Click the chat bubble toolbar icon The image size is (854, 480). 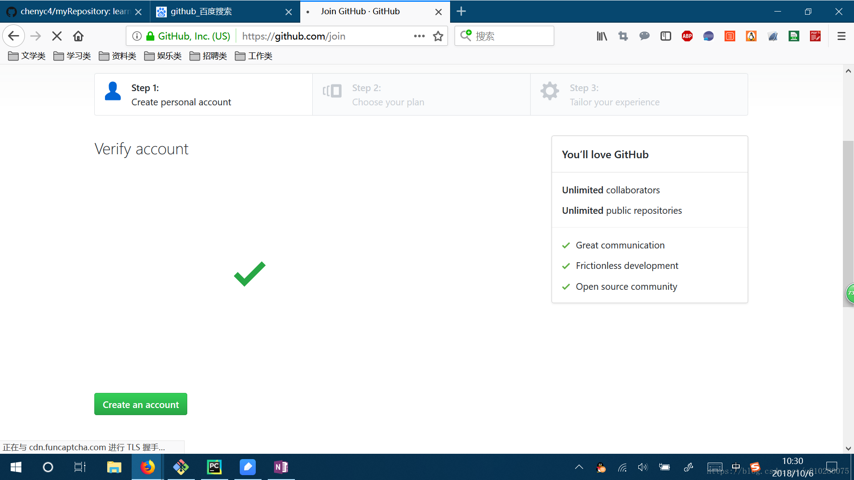[x=644, y=36]
